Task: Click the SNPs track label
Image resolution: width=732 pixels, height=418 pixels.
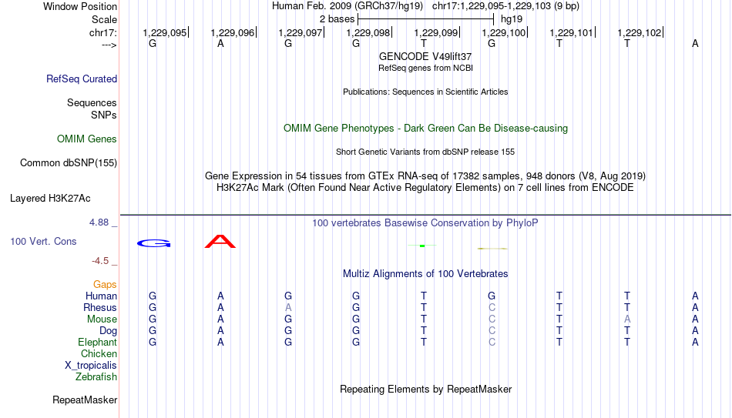Action: point(104,115)
